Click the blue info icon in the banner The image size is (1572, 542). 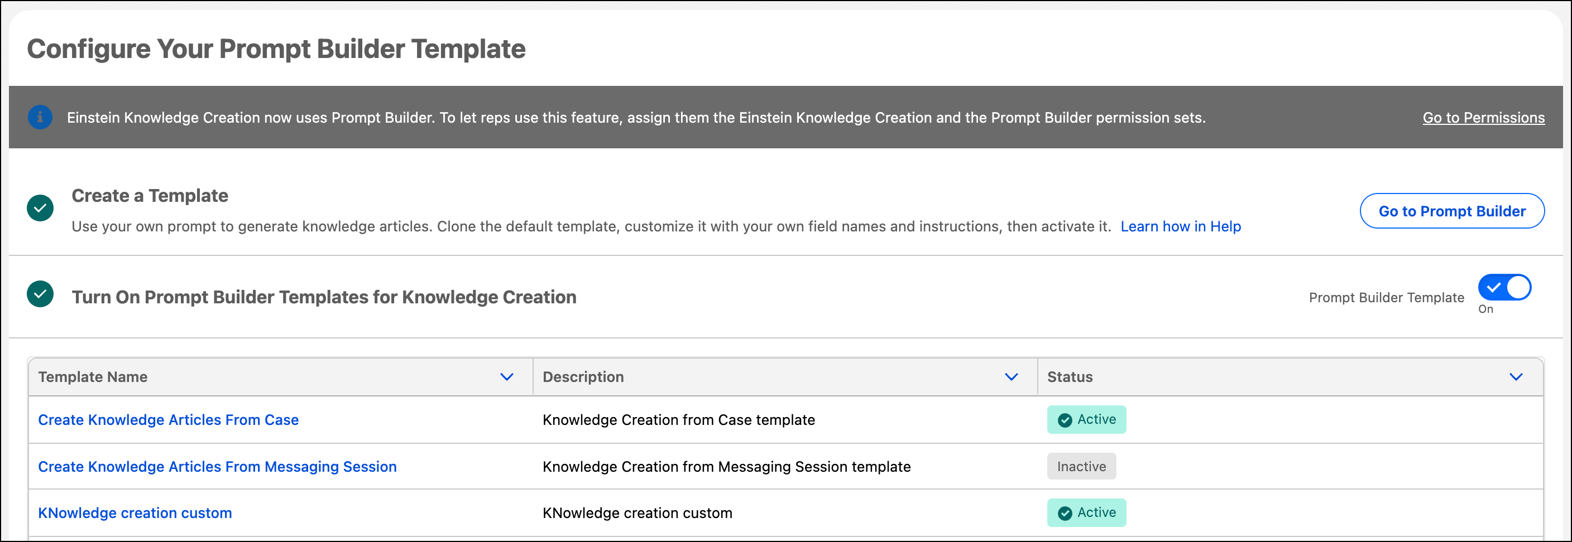coord(40,117)
